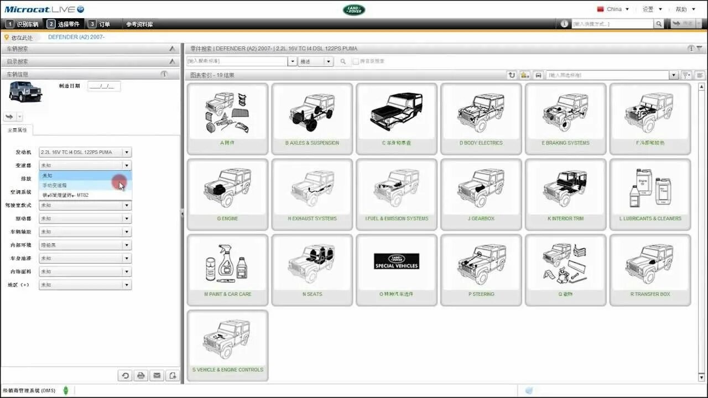Click the info icon in vehicle information header
708x398 pixels.
164,74
